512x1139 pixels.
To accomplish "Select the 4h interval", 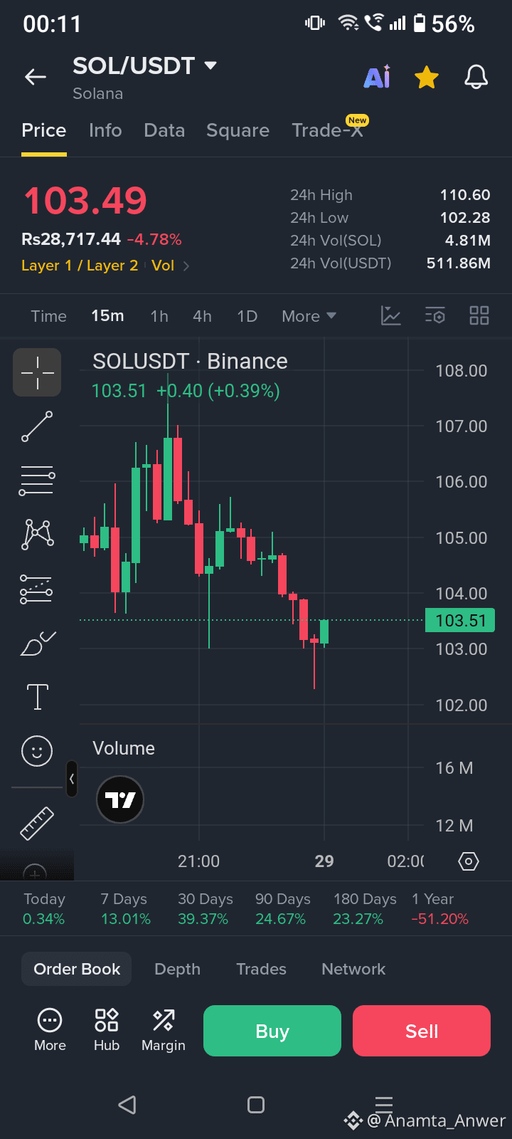I will [202, 316].
